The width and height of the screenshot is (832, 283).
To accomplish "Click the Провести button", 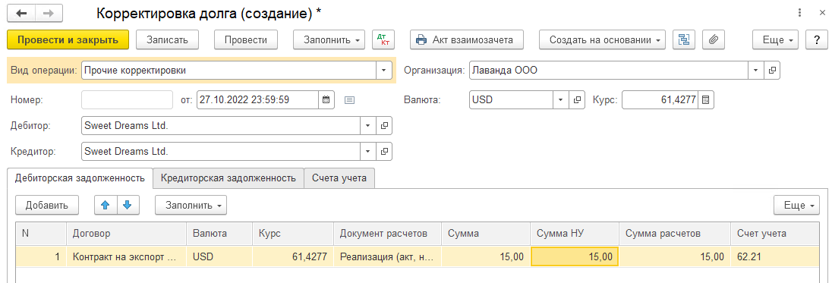I will click(x=246, y=39).
